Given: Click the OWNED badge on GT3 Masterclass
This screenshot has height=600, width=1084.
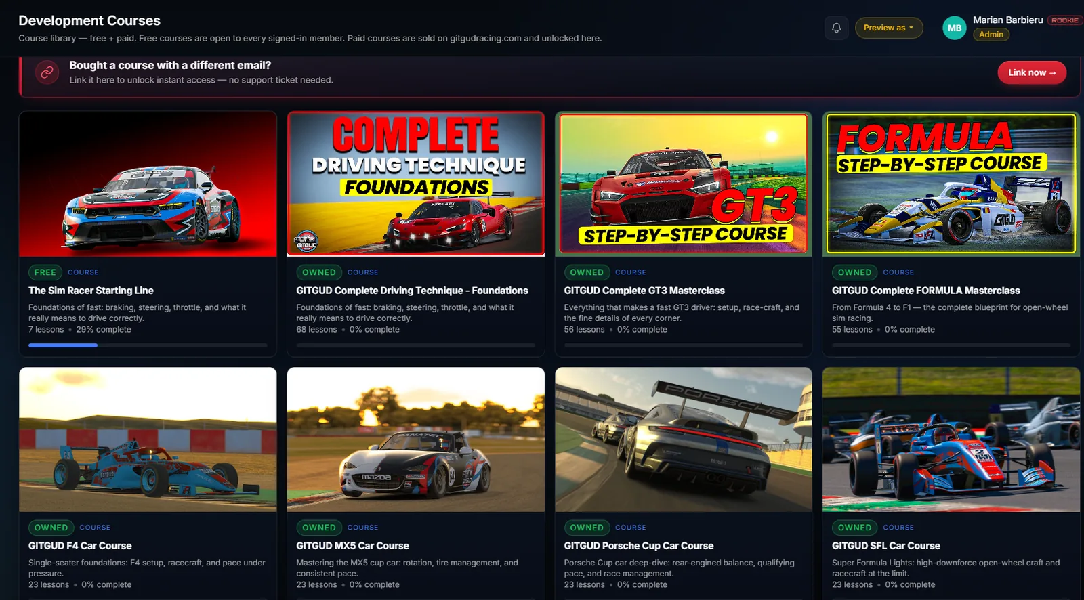Looking at the screenshot, I should [587, 272].
